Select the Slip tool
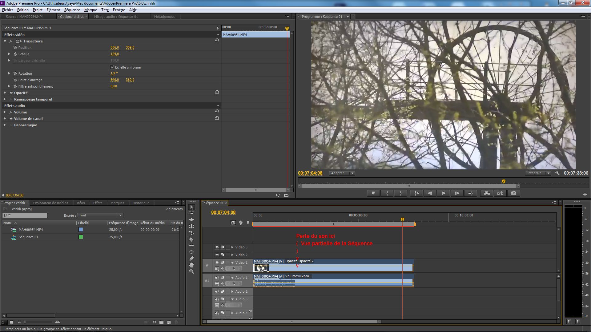 pos(191,245)
